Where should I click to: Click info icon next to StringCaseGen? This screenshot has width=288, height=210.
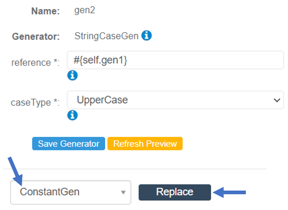point(147,36)
